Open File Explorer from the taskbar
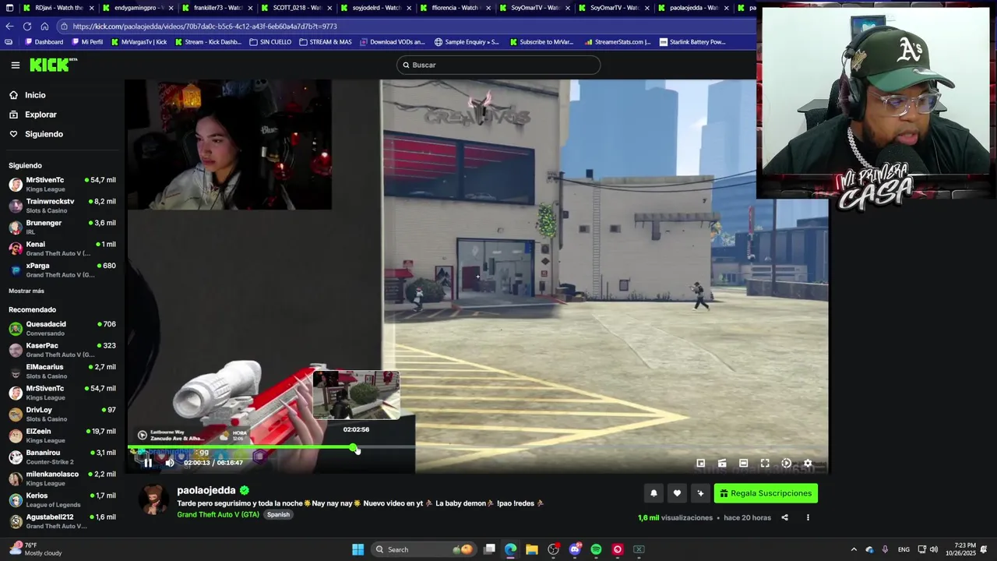Viewport: 997px width, 561px height. (x=531, y=549)
